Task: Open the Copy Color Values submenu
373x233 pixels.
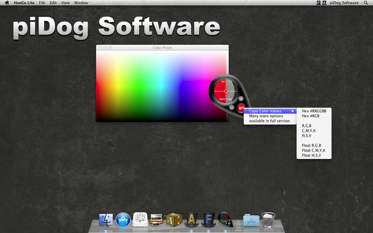Action: pos(270,111)
